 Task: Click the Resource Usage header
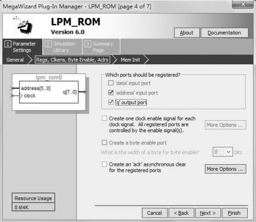pyautogui.click(x=33, y=198)
